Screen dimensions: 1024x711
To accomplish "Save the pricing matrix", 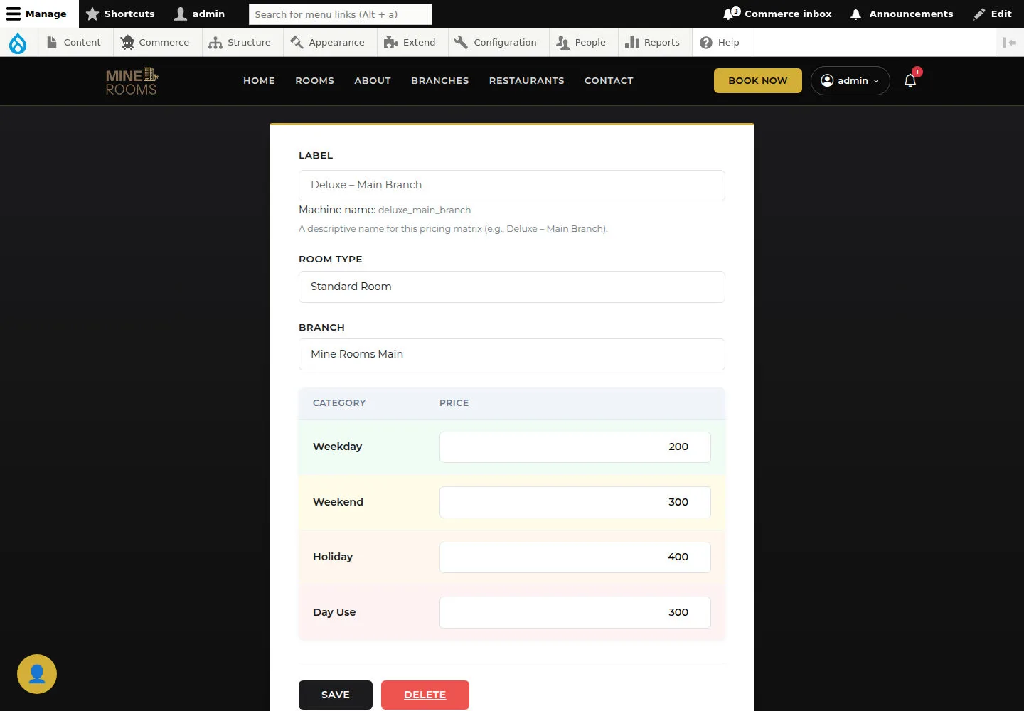I will (336, 695).
